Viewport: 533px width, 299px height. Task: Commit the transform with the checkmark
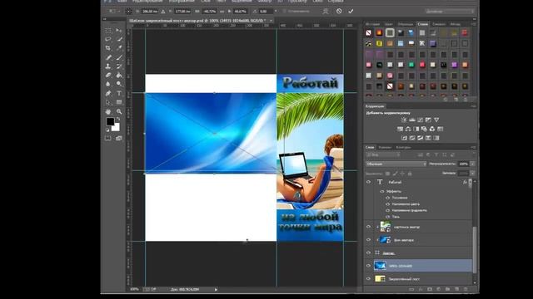click(x=351, y=11)
